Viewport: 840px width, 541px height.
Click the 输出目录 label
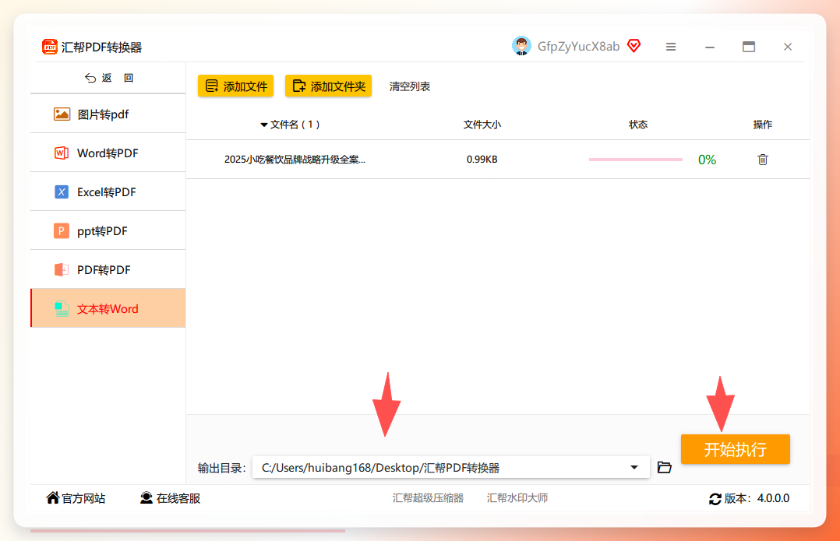[x=221, y=469]
